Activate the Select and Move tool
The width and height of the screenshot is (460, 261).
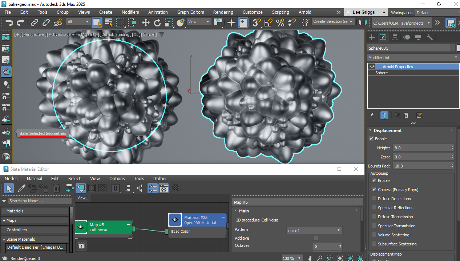click(146, 22)
